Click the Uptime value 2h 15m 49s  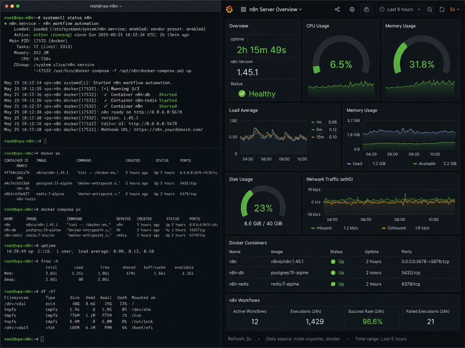(261, 50)
